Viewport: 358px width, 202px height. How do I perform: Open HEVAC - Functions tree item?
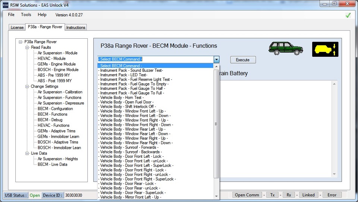point(53,126)
